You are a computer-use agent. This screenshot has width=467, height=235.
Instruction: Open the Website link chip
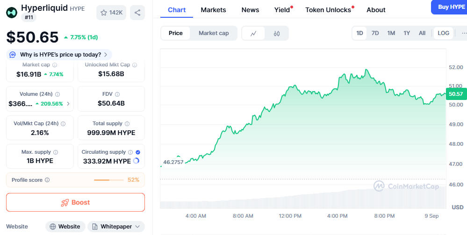coord(65,227)
